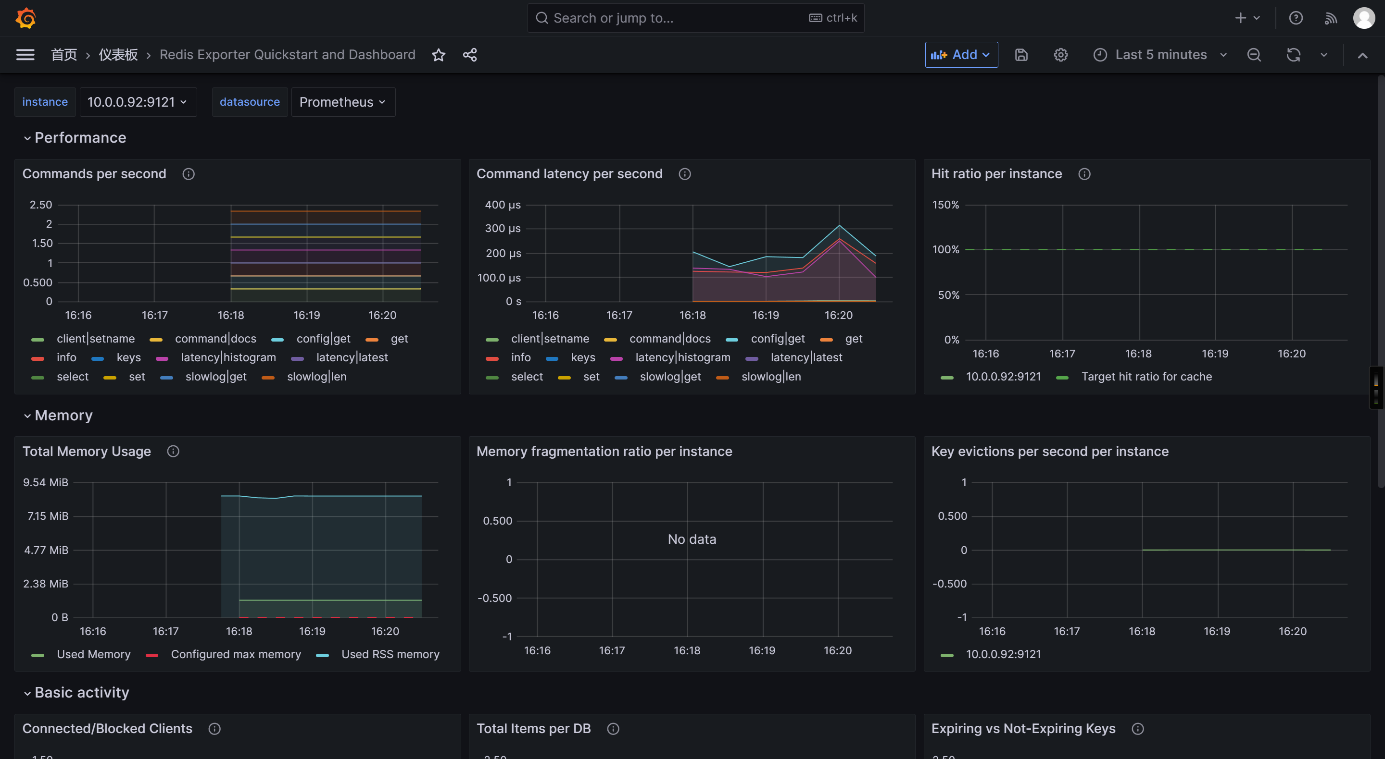This screenshot has height=759, width=1385.
Task: Toggle 'Target hit ratio for cache' legend series
Action: (1146, 377)
